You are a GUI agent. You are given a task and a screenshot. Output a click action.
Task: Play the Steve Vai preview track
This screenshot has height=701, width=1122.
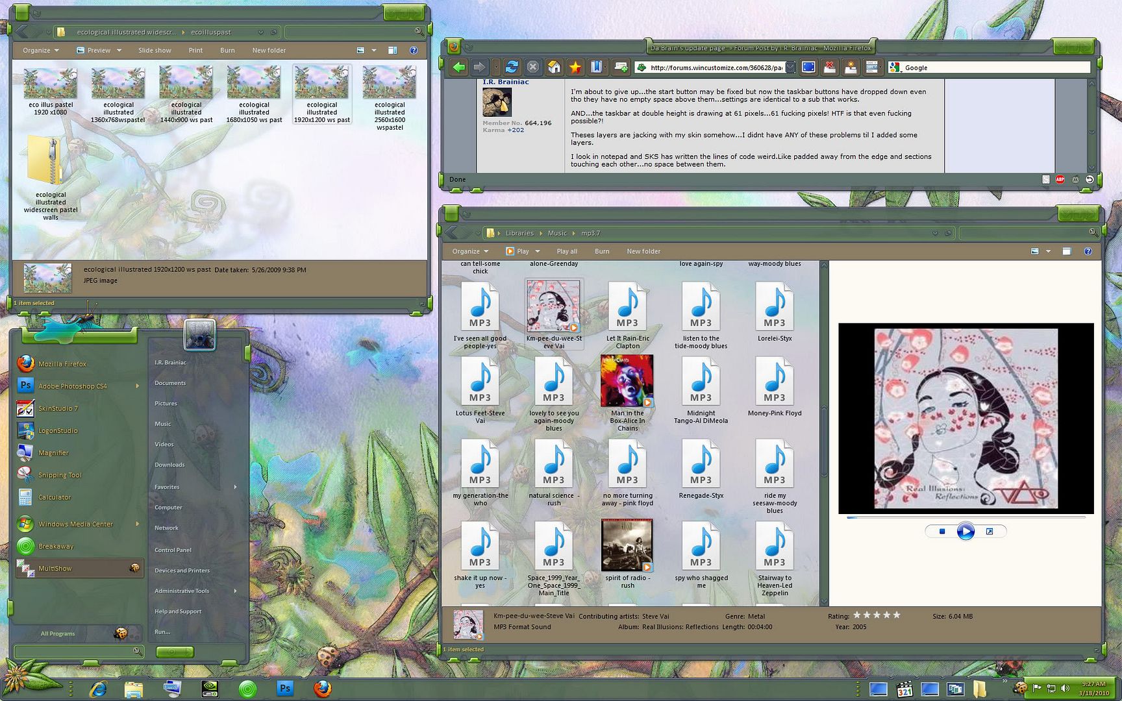click(x=966, y=532)
